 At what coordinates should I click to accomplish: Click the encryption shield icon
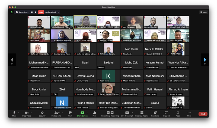pos(12,12)
